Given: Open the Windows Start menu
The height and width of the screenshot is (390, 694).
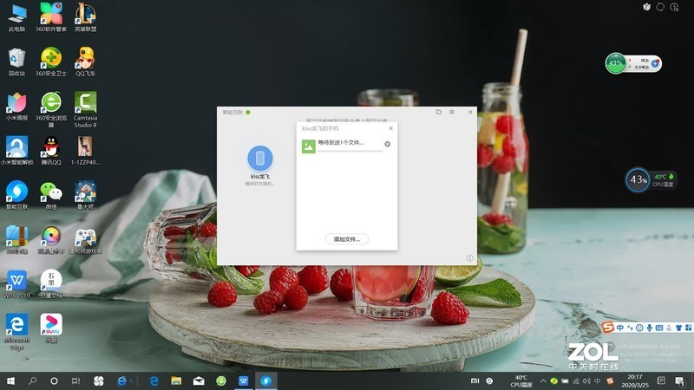Looking at the screenshot, I should (10, 380).
